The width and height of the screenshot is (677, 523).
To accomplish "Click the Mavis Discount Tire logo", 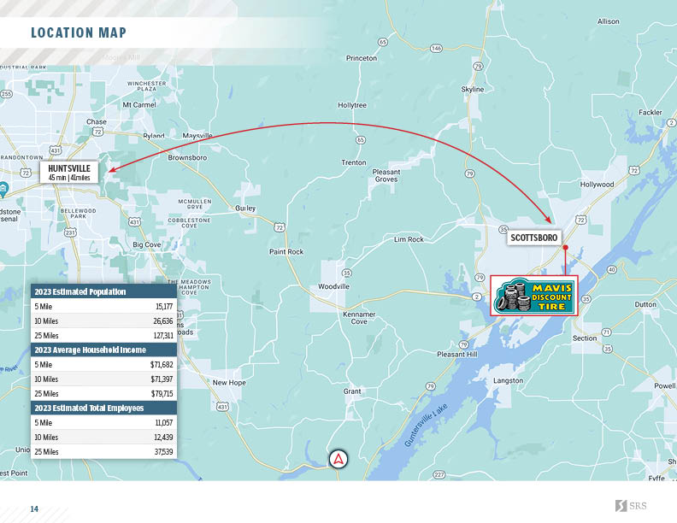I will click(534, 296).
